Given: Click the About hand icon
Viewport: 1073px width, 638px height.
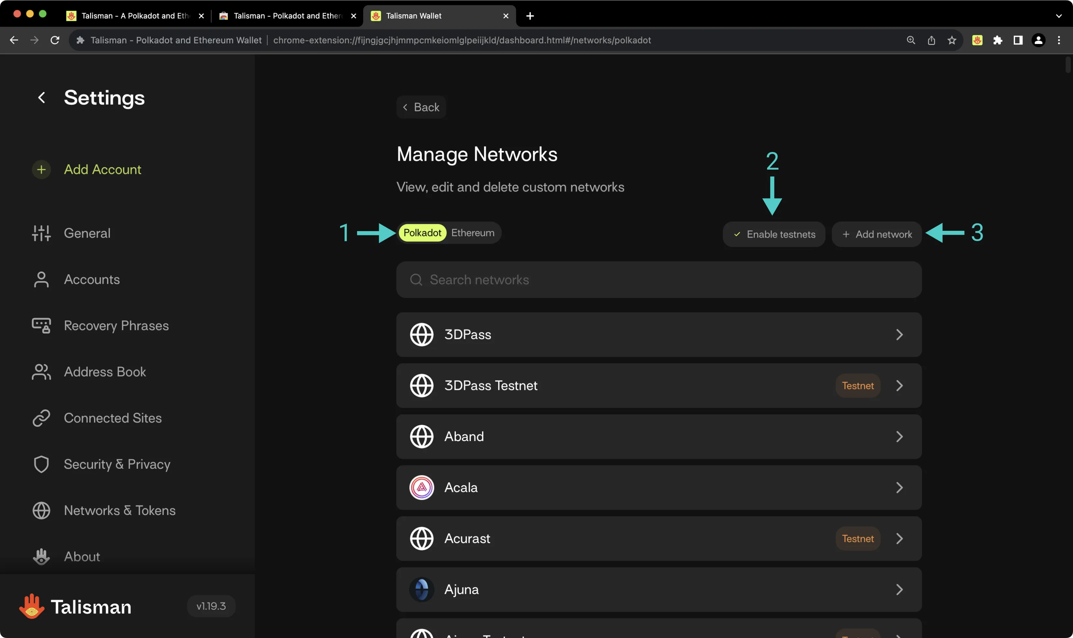Looking at the screenshot, I should coord(41,556).
